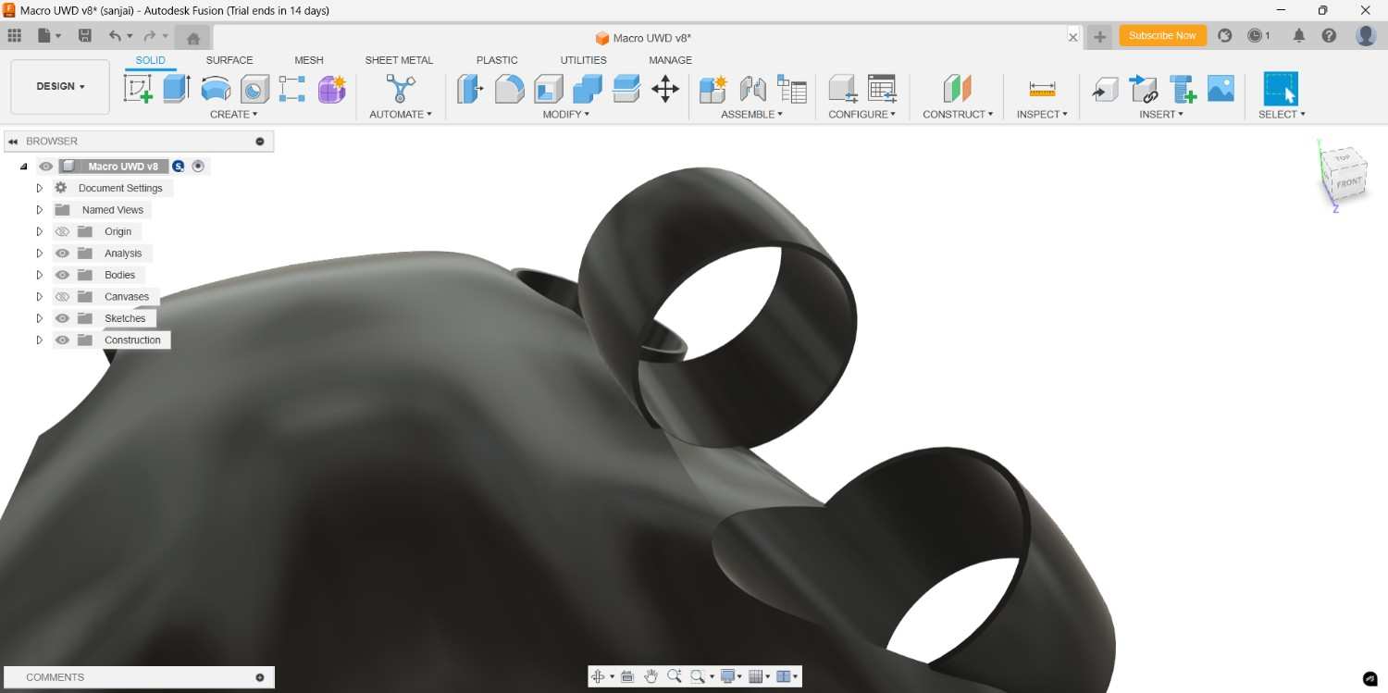This screenshot has height=693, width=1388.
Task: Expand the Document Settings node
Action: coord(39,188)
